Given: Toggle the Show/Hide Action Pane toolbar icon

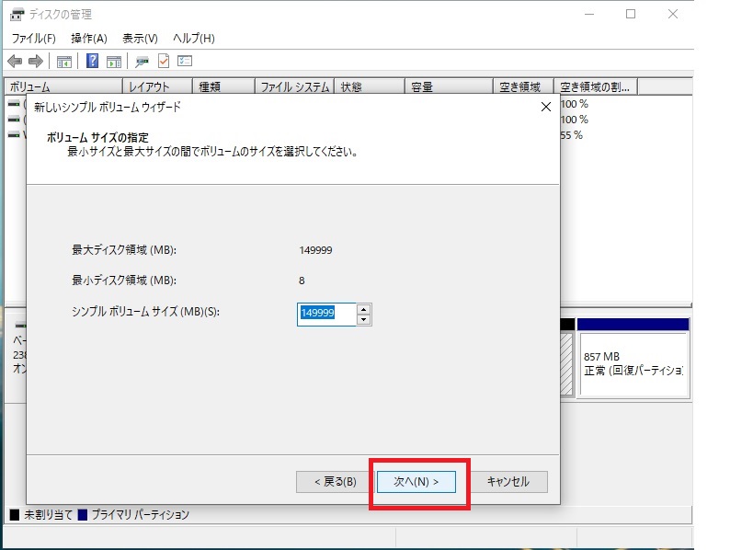Looking at the screenshot, I should click(x=112, y=61).
